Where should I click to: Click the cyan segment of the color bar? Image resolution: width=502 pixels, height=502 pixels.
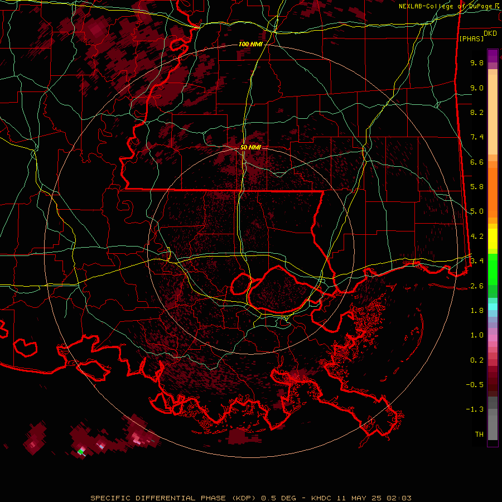pos(493,307)
